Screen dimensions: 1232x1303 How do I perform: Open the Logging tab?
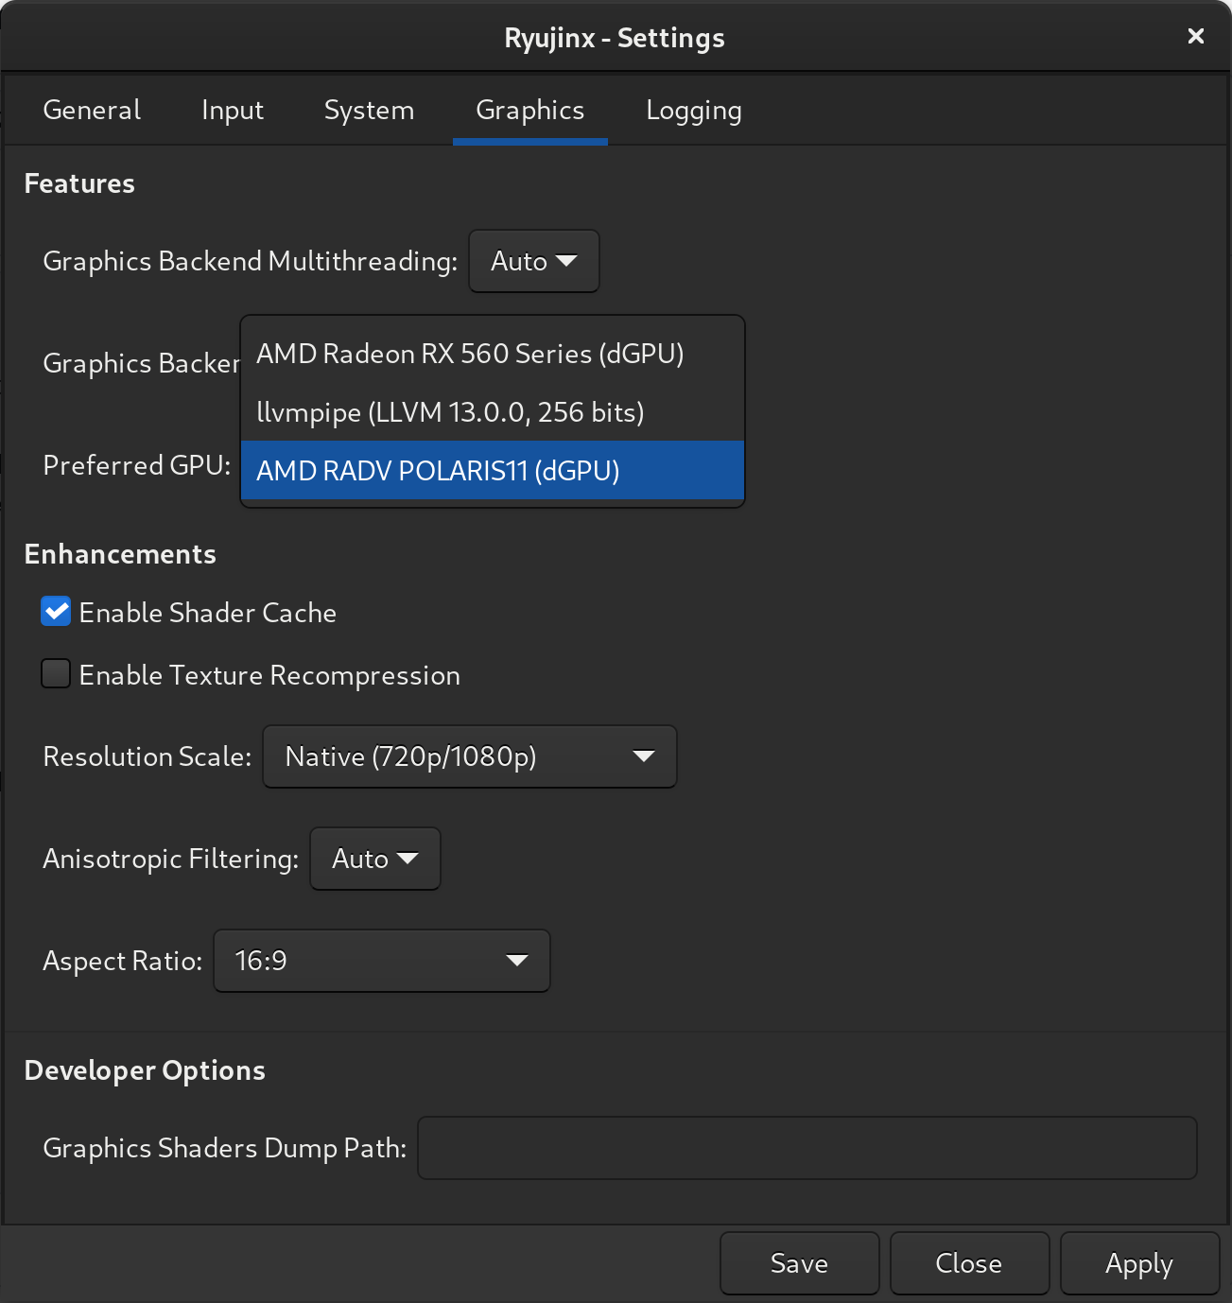(694, 111)
